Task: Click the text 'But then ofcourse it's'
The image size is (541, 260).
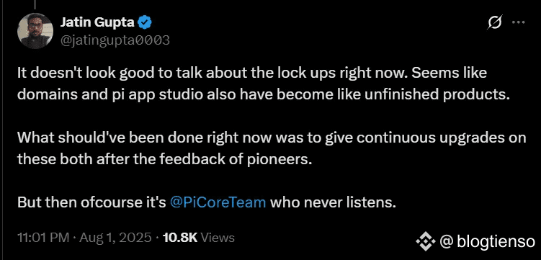Action: [92, 202]
